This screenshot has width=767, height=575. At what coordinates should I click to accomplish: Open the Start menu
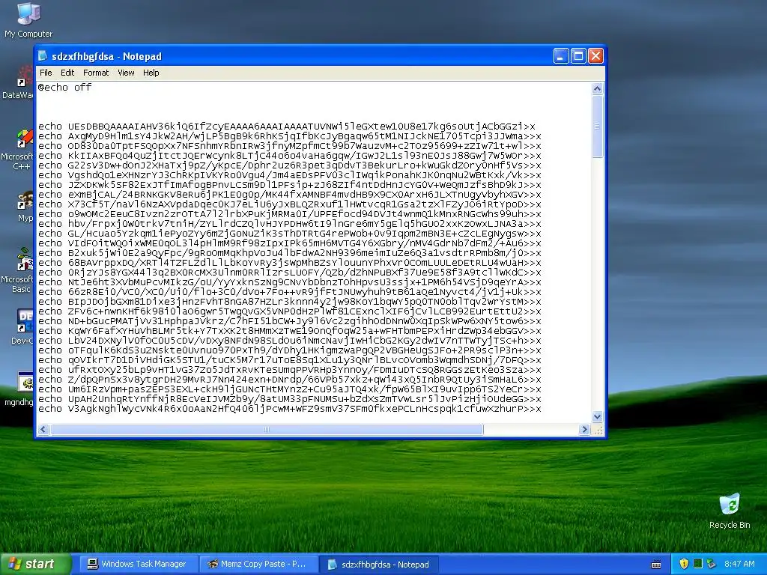coord(35,564)
